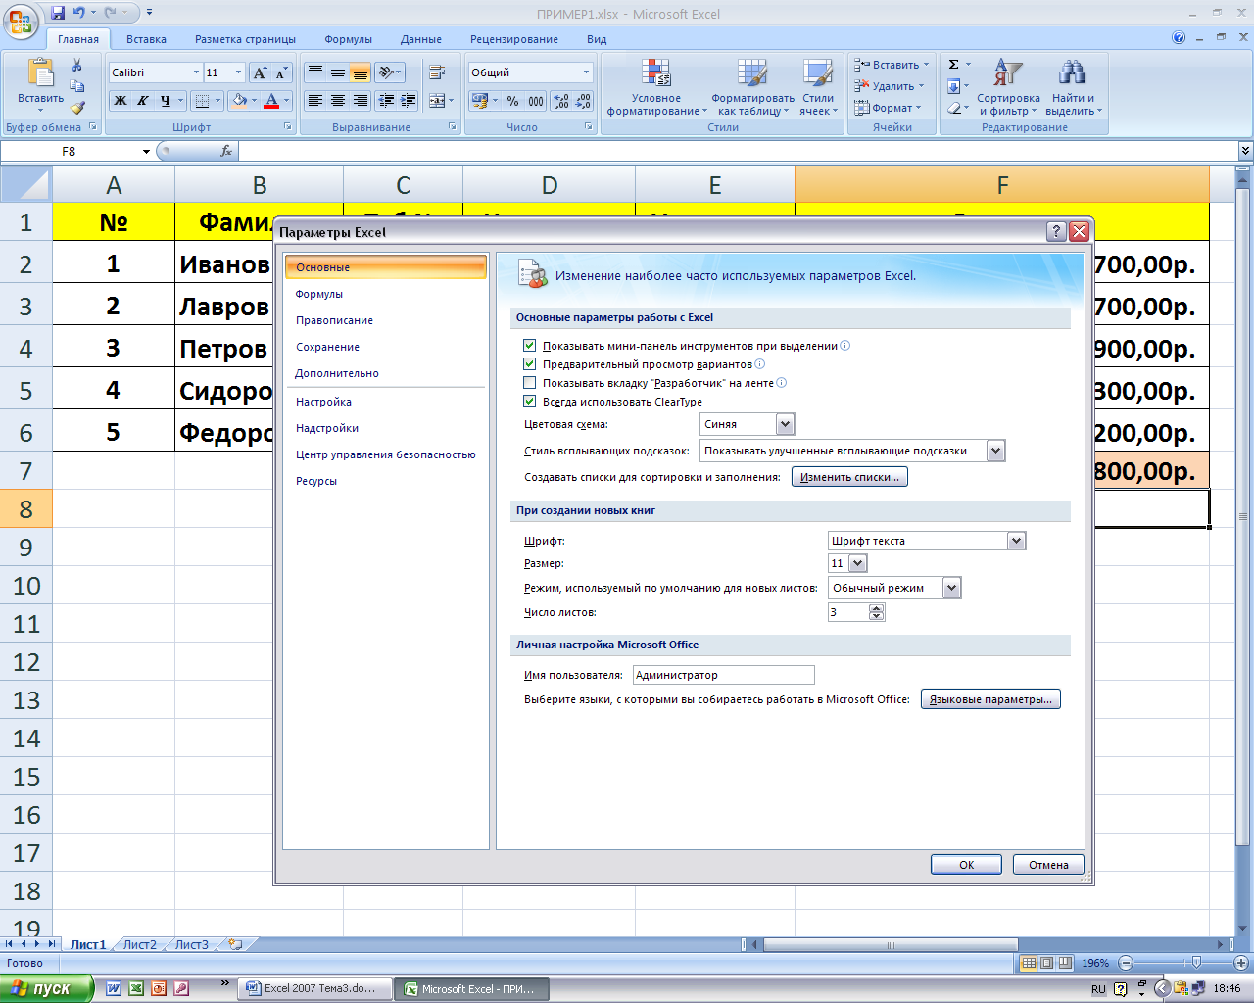Click the Windows пуск start button
Image resolution: width=1254 pixels, height=1003 pixels.
click(46, 988)
